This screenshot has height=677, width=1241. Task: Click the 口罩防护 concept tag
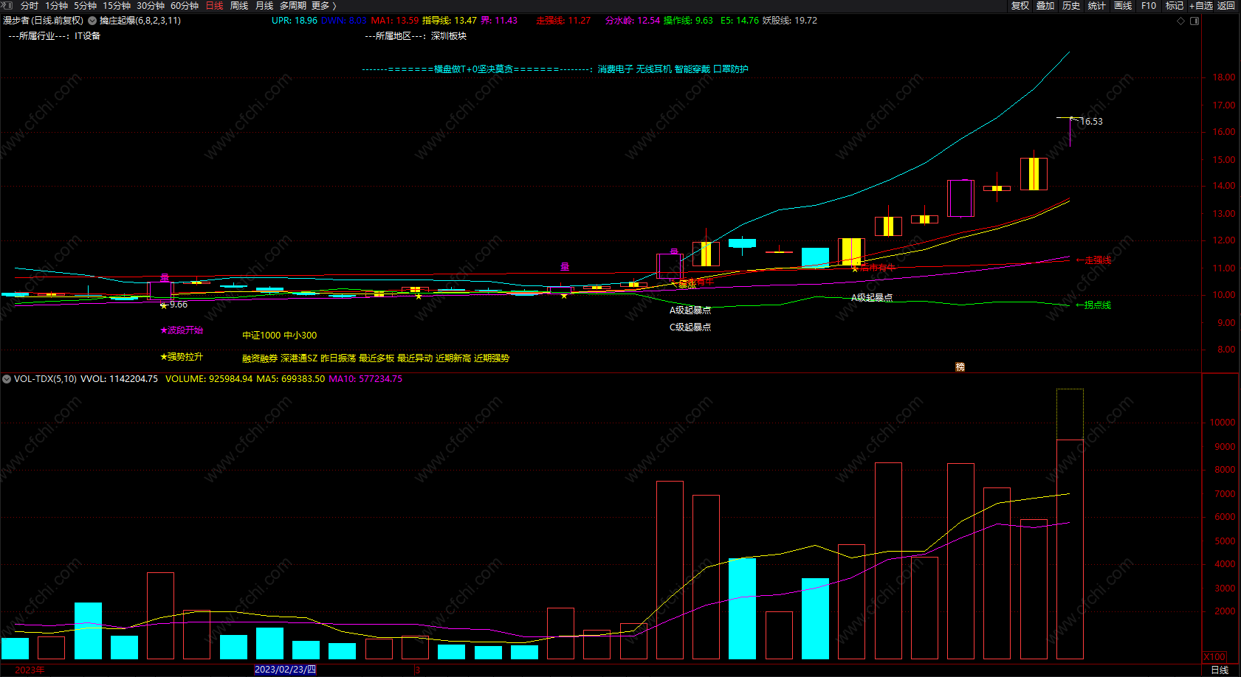point(731,69)
